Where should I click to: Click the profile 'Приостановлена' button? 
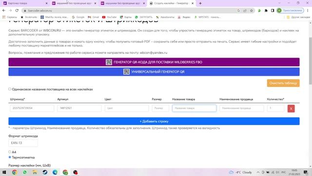(291, 11)
